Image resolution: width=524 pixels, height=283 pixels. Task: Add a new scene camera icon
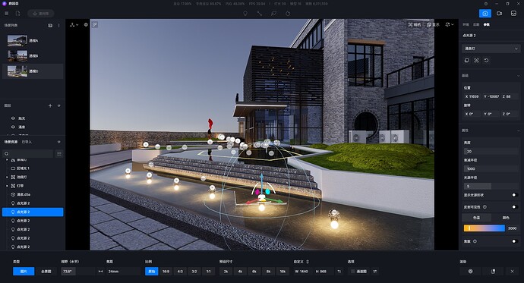[x=50, y=25]
